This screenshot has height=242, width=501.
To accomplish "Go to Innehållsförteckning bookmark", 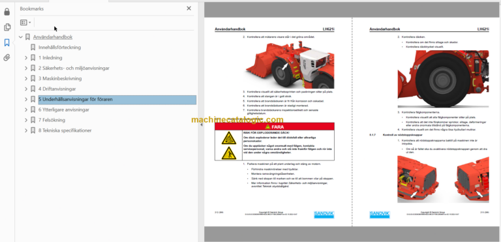I will (60, 48).
